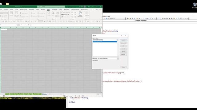Switch to Facebook App sheet tab
This screenshot has width=197, height=110.
click(x=37, y=94)
